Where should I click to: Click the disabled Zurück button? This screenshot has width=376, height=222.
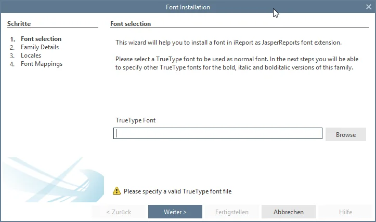119,212
